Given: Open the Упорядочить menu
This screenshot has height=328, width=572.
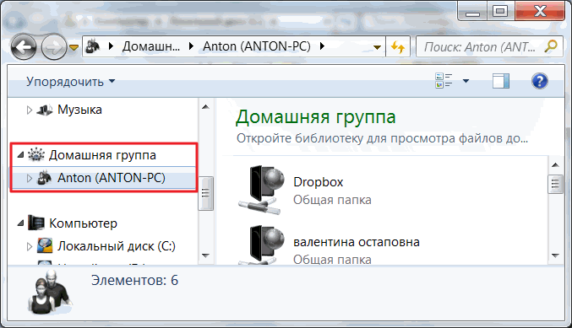Looking at the screenshot, I should 70,82.
